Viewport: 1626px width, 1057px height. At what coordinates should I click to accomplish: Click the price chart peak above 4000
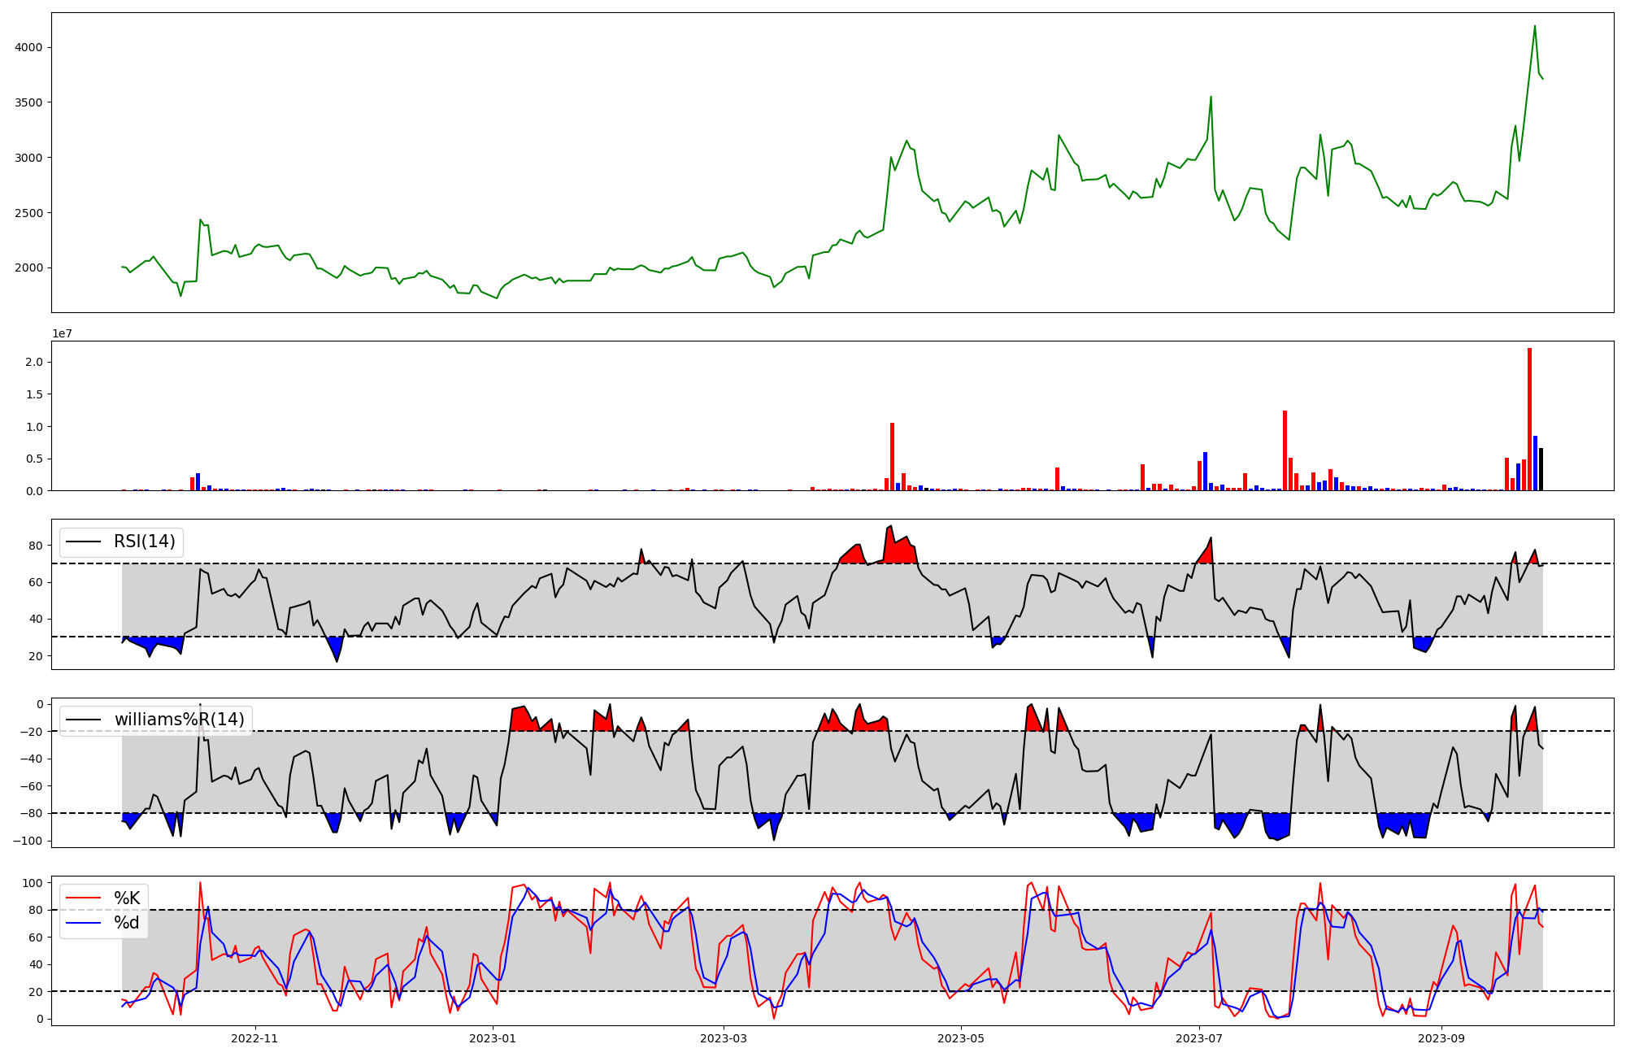tap(1534, 26)
